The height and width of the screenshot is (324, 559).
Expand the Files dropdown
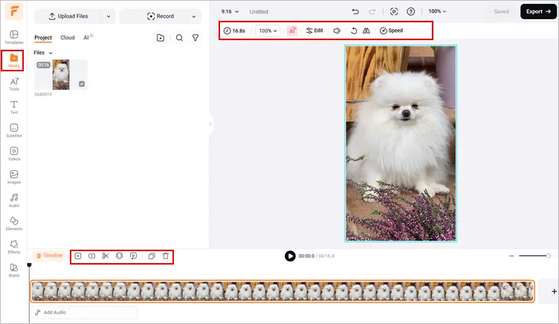(x=43, y=53)
